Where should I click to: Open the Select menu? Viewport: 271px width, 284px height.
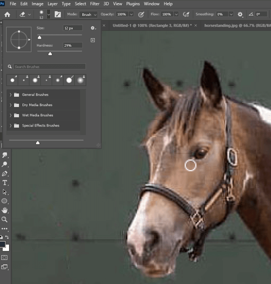click(80, 4)
